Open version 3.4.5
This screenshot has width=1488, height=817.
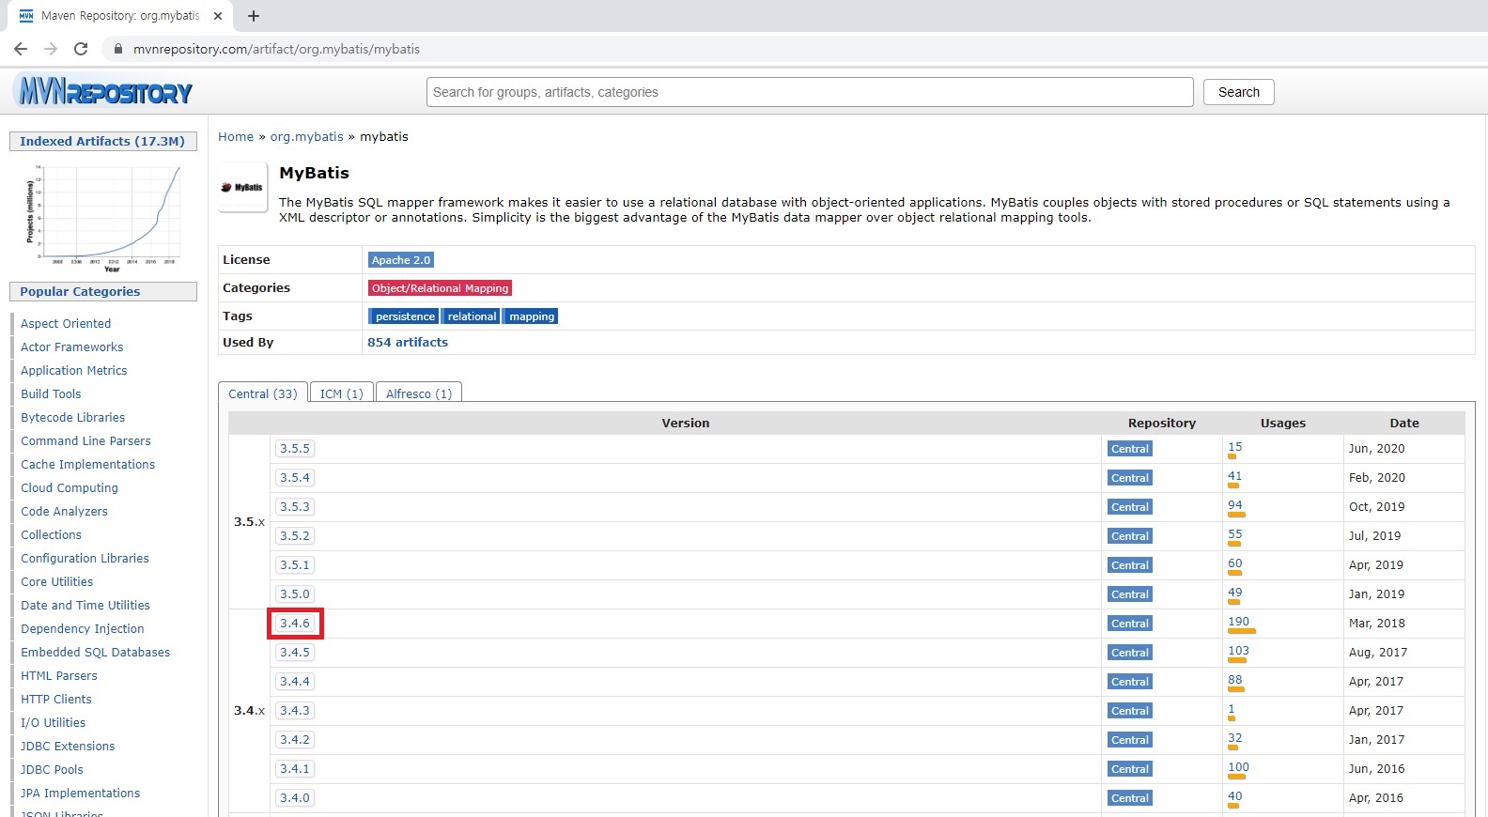coord(295,653)
